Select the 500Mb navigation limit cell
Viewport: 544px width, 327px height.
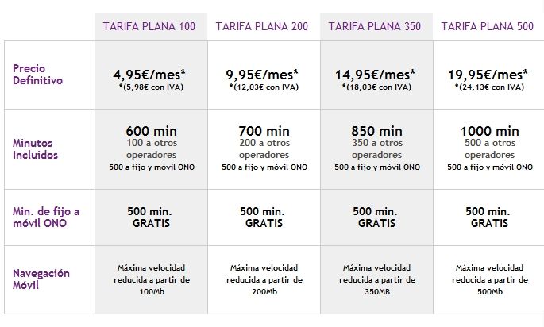point(488,291)
